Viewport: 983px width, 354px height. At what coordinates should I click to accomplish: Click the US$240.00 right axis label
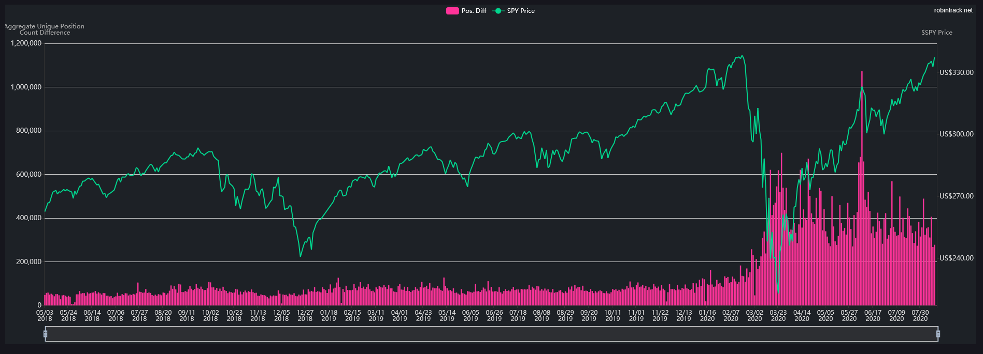[956, 258]
